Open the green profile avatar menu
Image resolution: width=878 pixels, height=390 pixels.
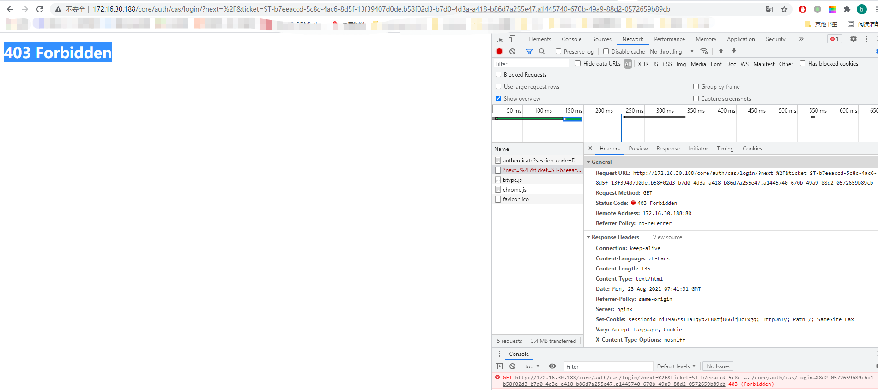(x=862, y=9)
